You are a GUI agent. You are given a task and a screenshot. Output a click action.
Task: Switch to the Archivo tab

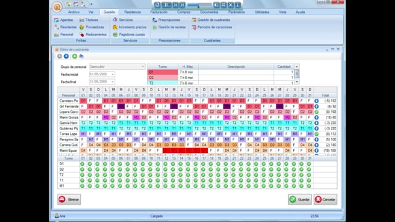point(73,12)
